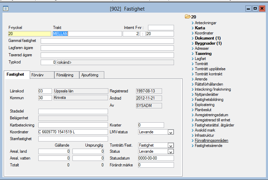Click the Stamfastighet field
This screenshot has height=180, width=268.
click(73, 139)
